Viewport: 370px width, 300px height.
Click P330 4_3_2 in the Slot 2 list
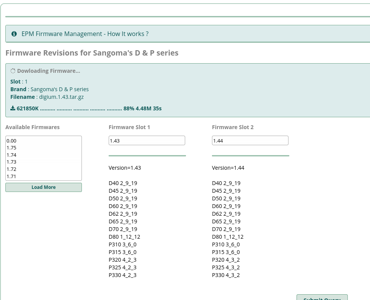click(x=226, y=275)
